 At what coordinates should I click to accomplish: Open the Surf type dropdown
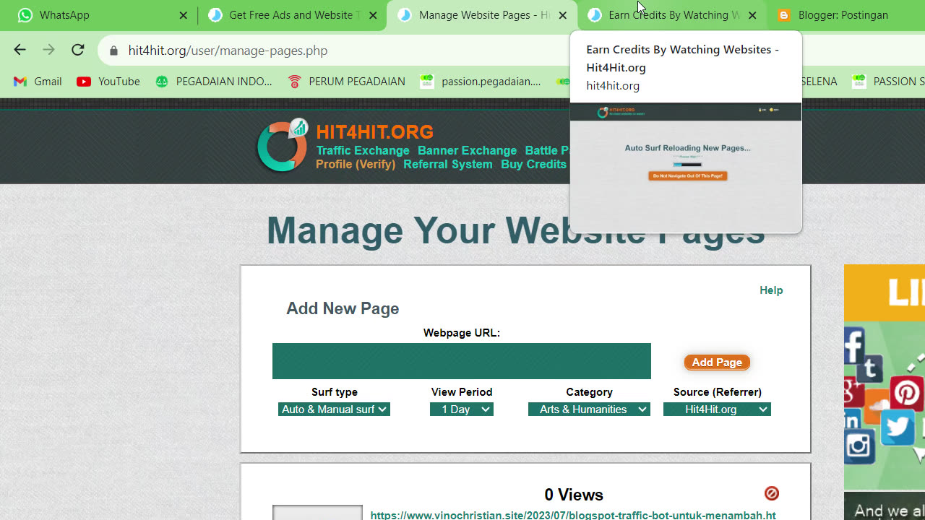(x=334, y=409)
